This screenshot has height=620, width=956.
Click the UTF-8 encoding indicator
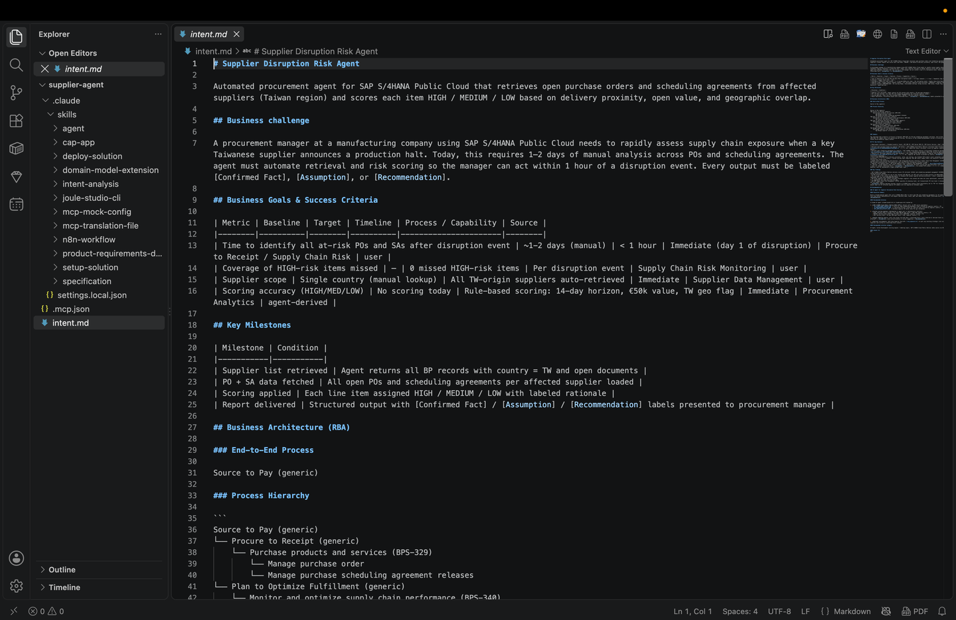(779, 611)
